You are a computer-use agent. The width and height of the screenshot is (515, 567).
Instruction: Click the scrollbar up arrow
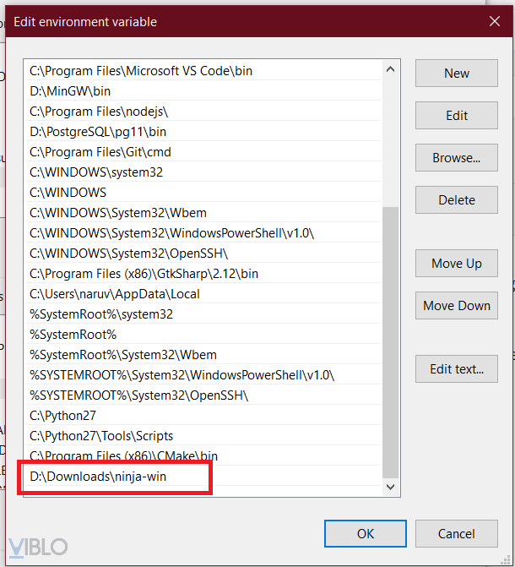point(390,69)
